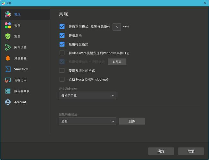The height and width of the screenshot is (160, 209).
Task: Check the 查找 Hosts DNS(nslookup) option
Action: click(62, 79)
